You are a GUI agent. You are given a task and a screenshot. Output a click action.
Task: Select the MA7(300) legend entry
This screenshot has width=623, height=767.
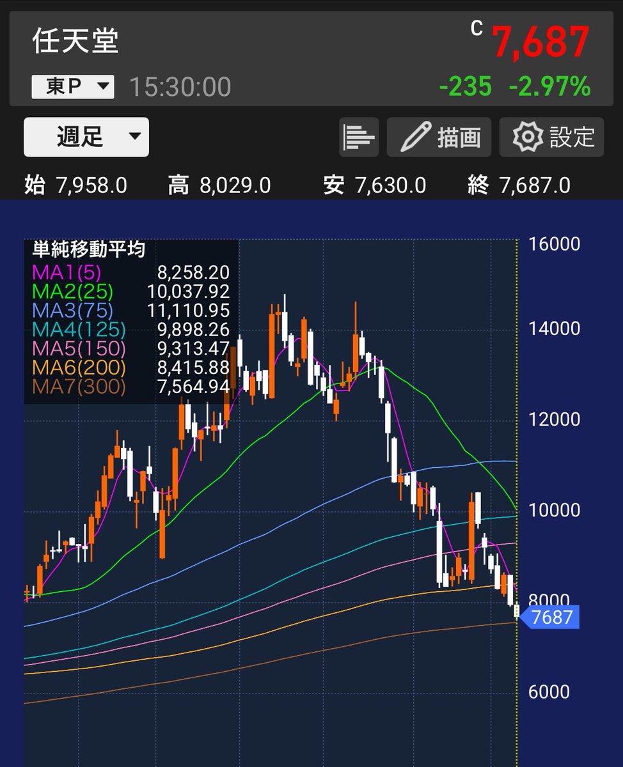tap(79, 387)
